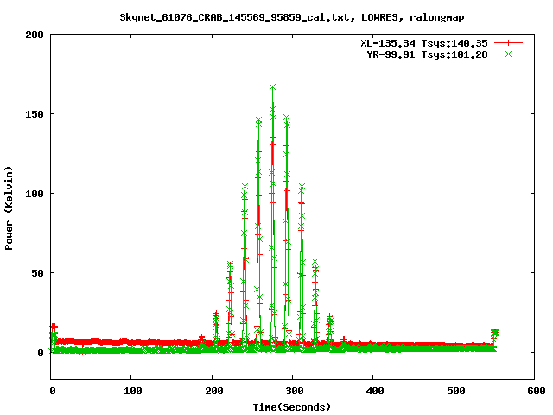Viewport: 553px width, 415px height.
Task: Click the red starting data point near zero seconds
Action: pos(54,327)
